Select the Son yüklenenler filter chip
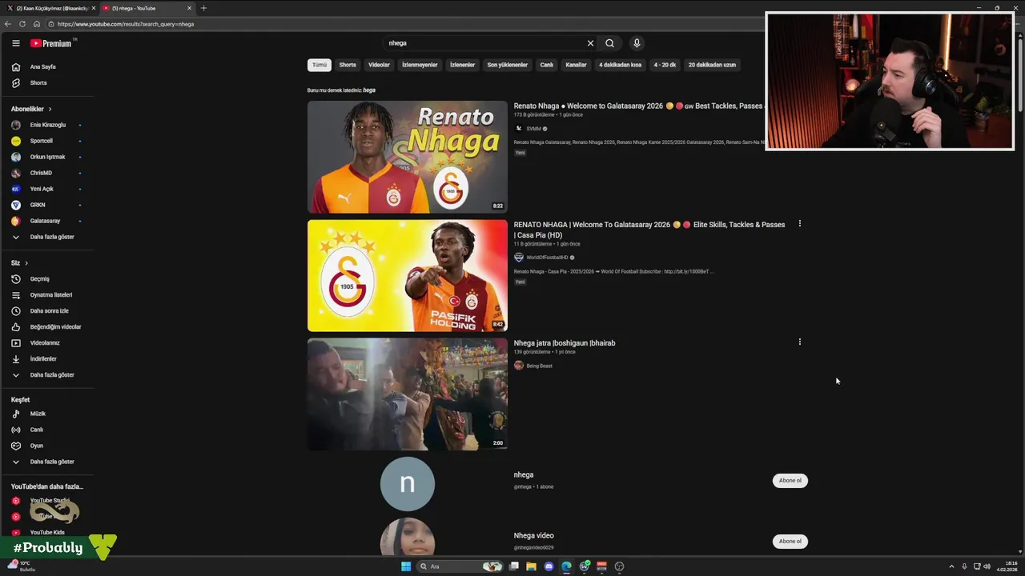The width and height of the screenshot is (1025, 576). coord(508,65)
